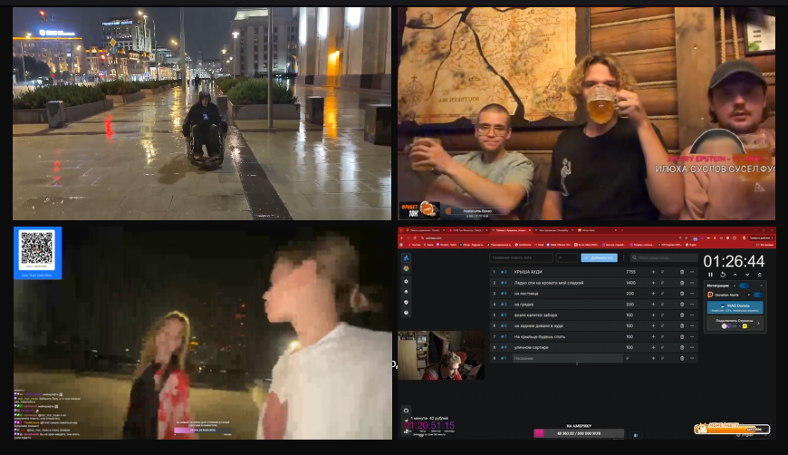Switch to the Twitch top moments tab
This screenshot has width=788, height=455.
click(x=468, y=230)
